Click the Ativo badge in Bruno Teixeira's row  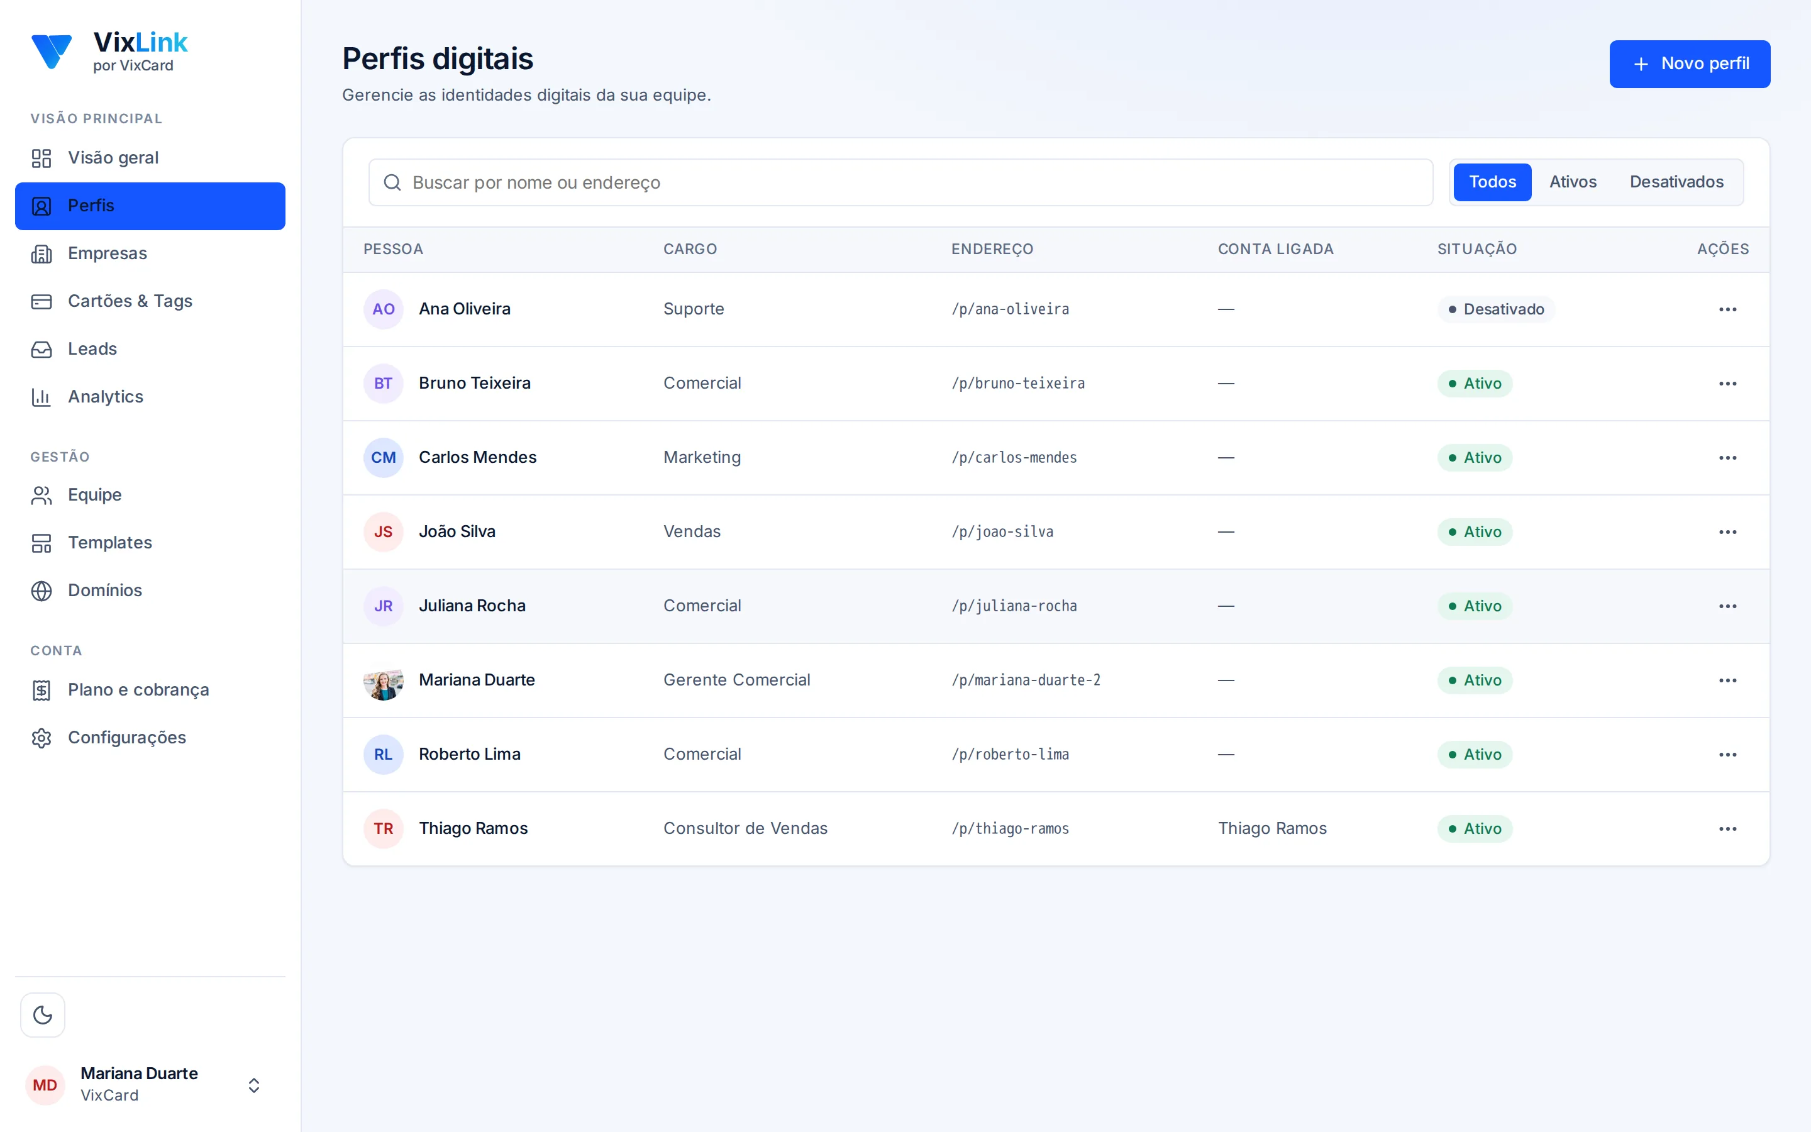tap(1474, 384)
